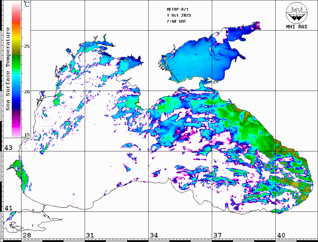This screenshot has width=318, height=242.
Task: Click the 'Sea Surface Temperature' vertical label
Action: (8, 69)
